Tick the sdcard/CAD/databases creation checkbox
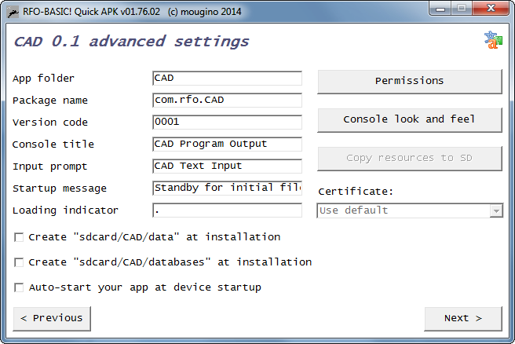Viewport: 515px width, 344px height. 19,262
